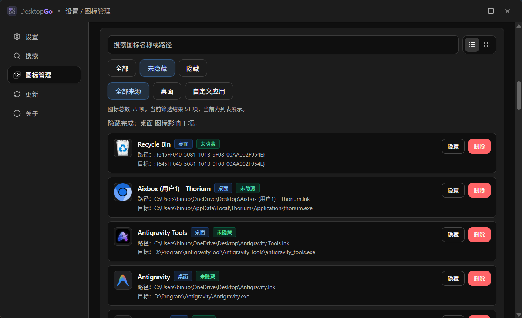Hide the Antigravity Tools icon
This screenshot has height=318, width=522.
453,235
